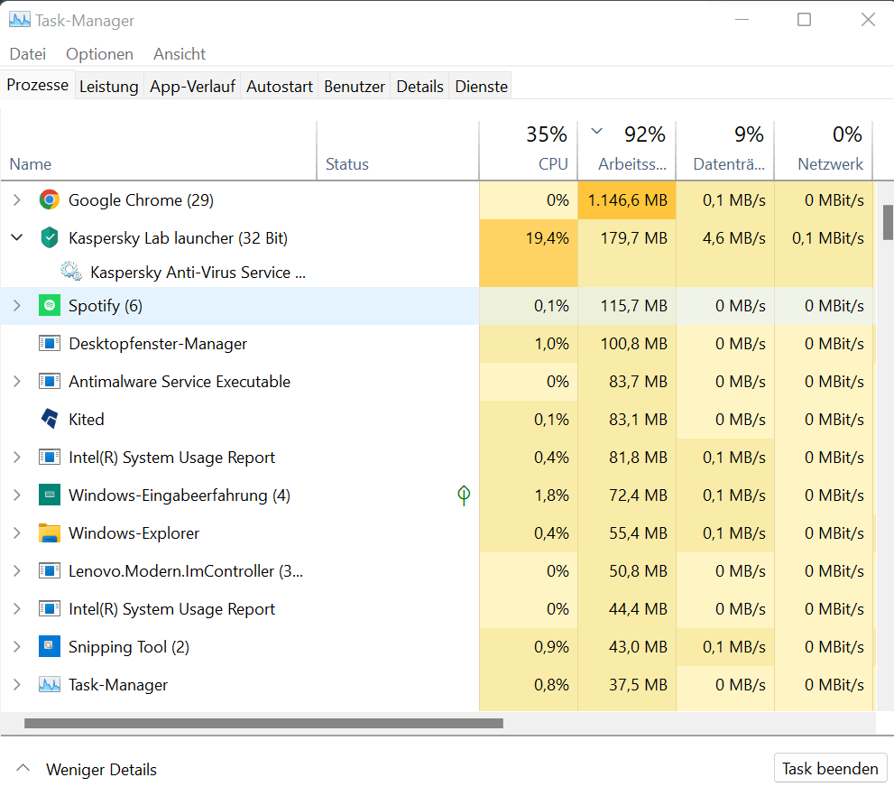This screenshot has height=796, width=894.
Task: Expand Intel(R) System Usage Report with 44,4 MB
Action: tap(17, 608)
